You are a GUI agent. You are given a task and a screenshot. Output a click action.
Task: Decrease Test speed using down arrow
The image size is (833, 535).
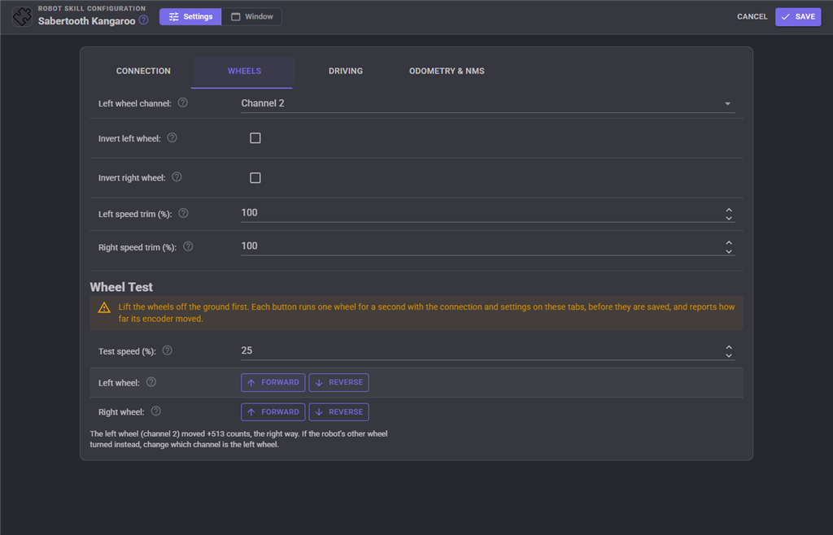pos(729,355)
